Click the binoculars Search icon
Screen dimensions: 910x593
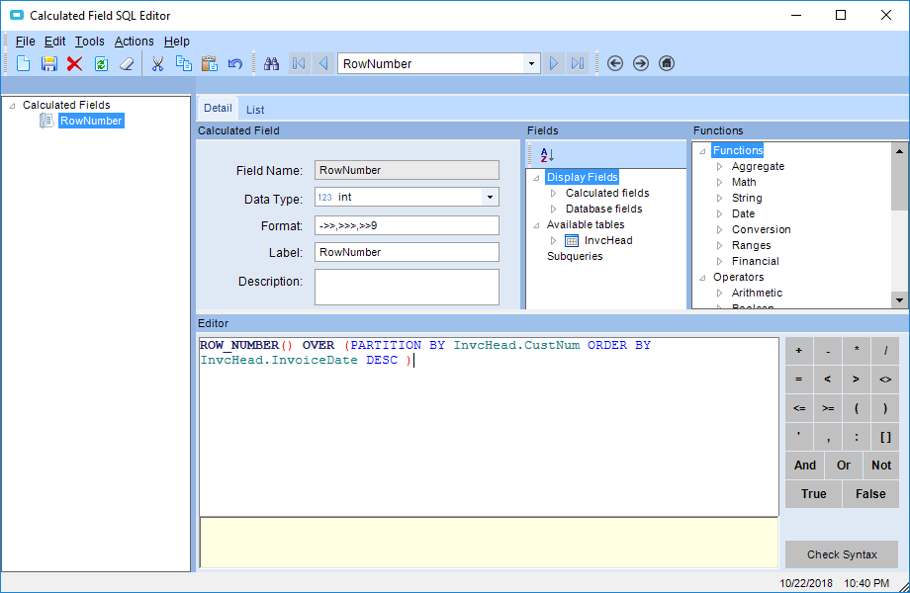pyautogui.click(x=272, y=63)
